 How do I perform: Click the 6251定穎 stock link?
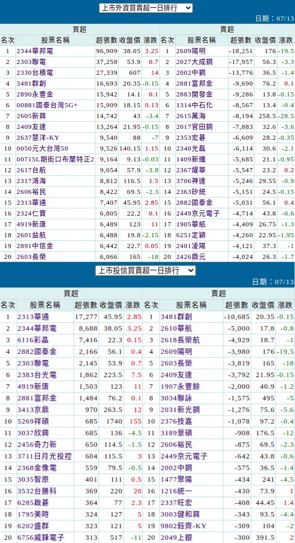pyautogui.click(x=191, y=235)
